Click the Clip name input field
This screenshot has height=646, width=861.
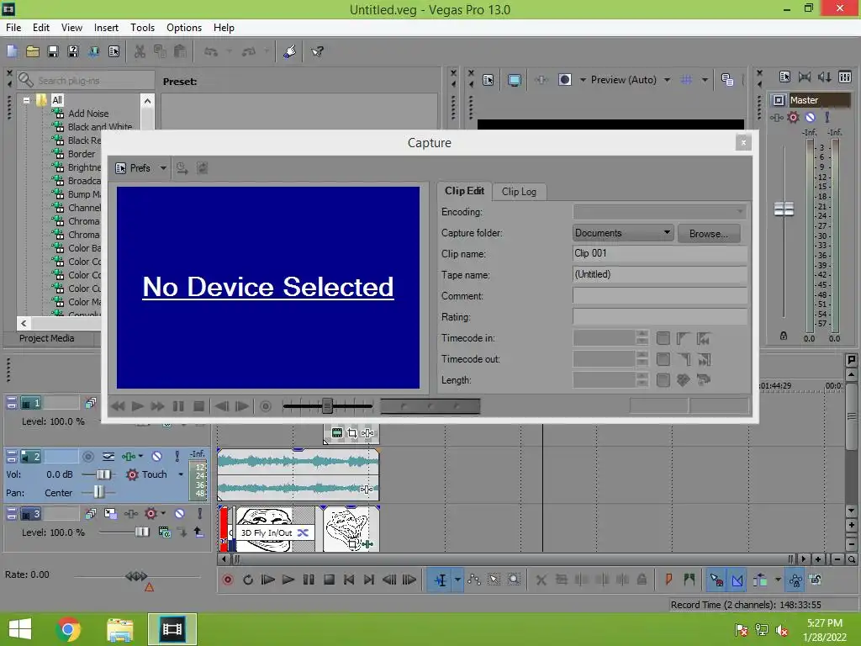point(659,253)
